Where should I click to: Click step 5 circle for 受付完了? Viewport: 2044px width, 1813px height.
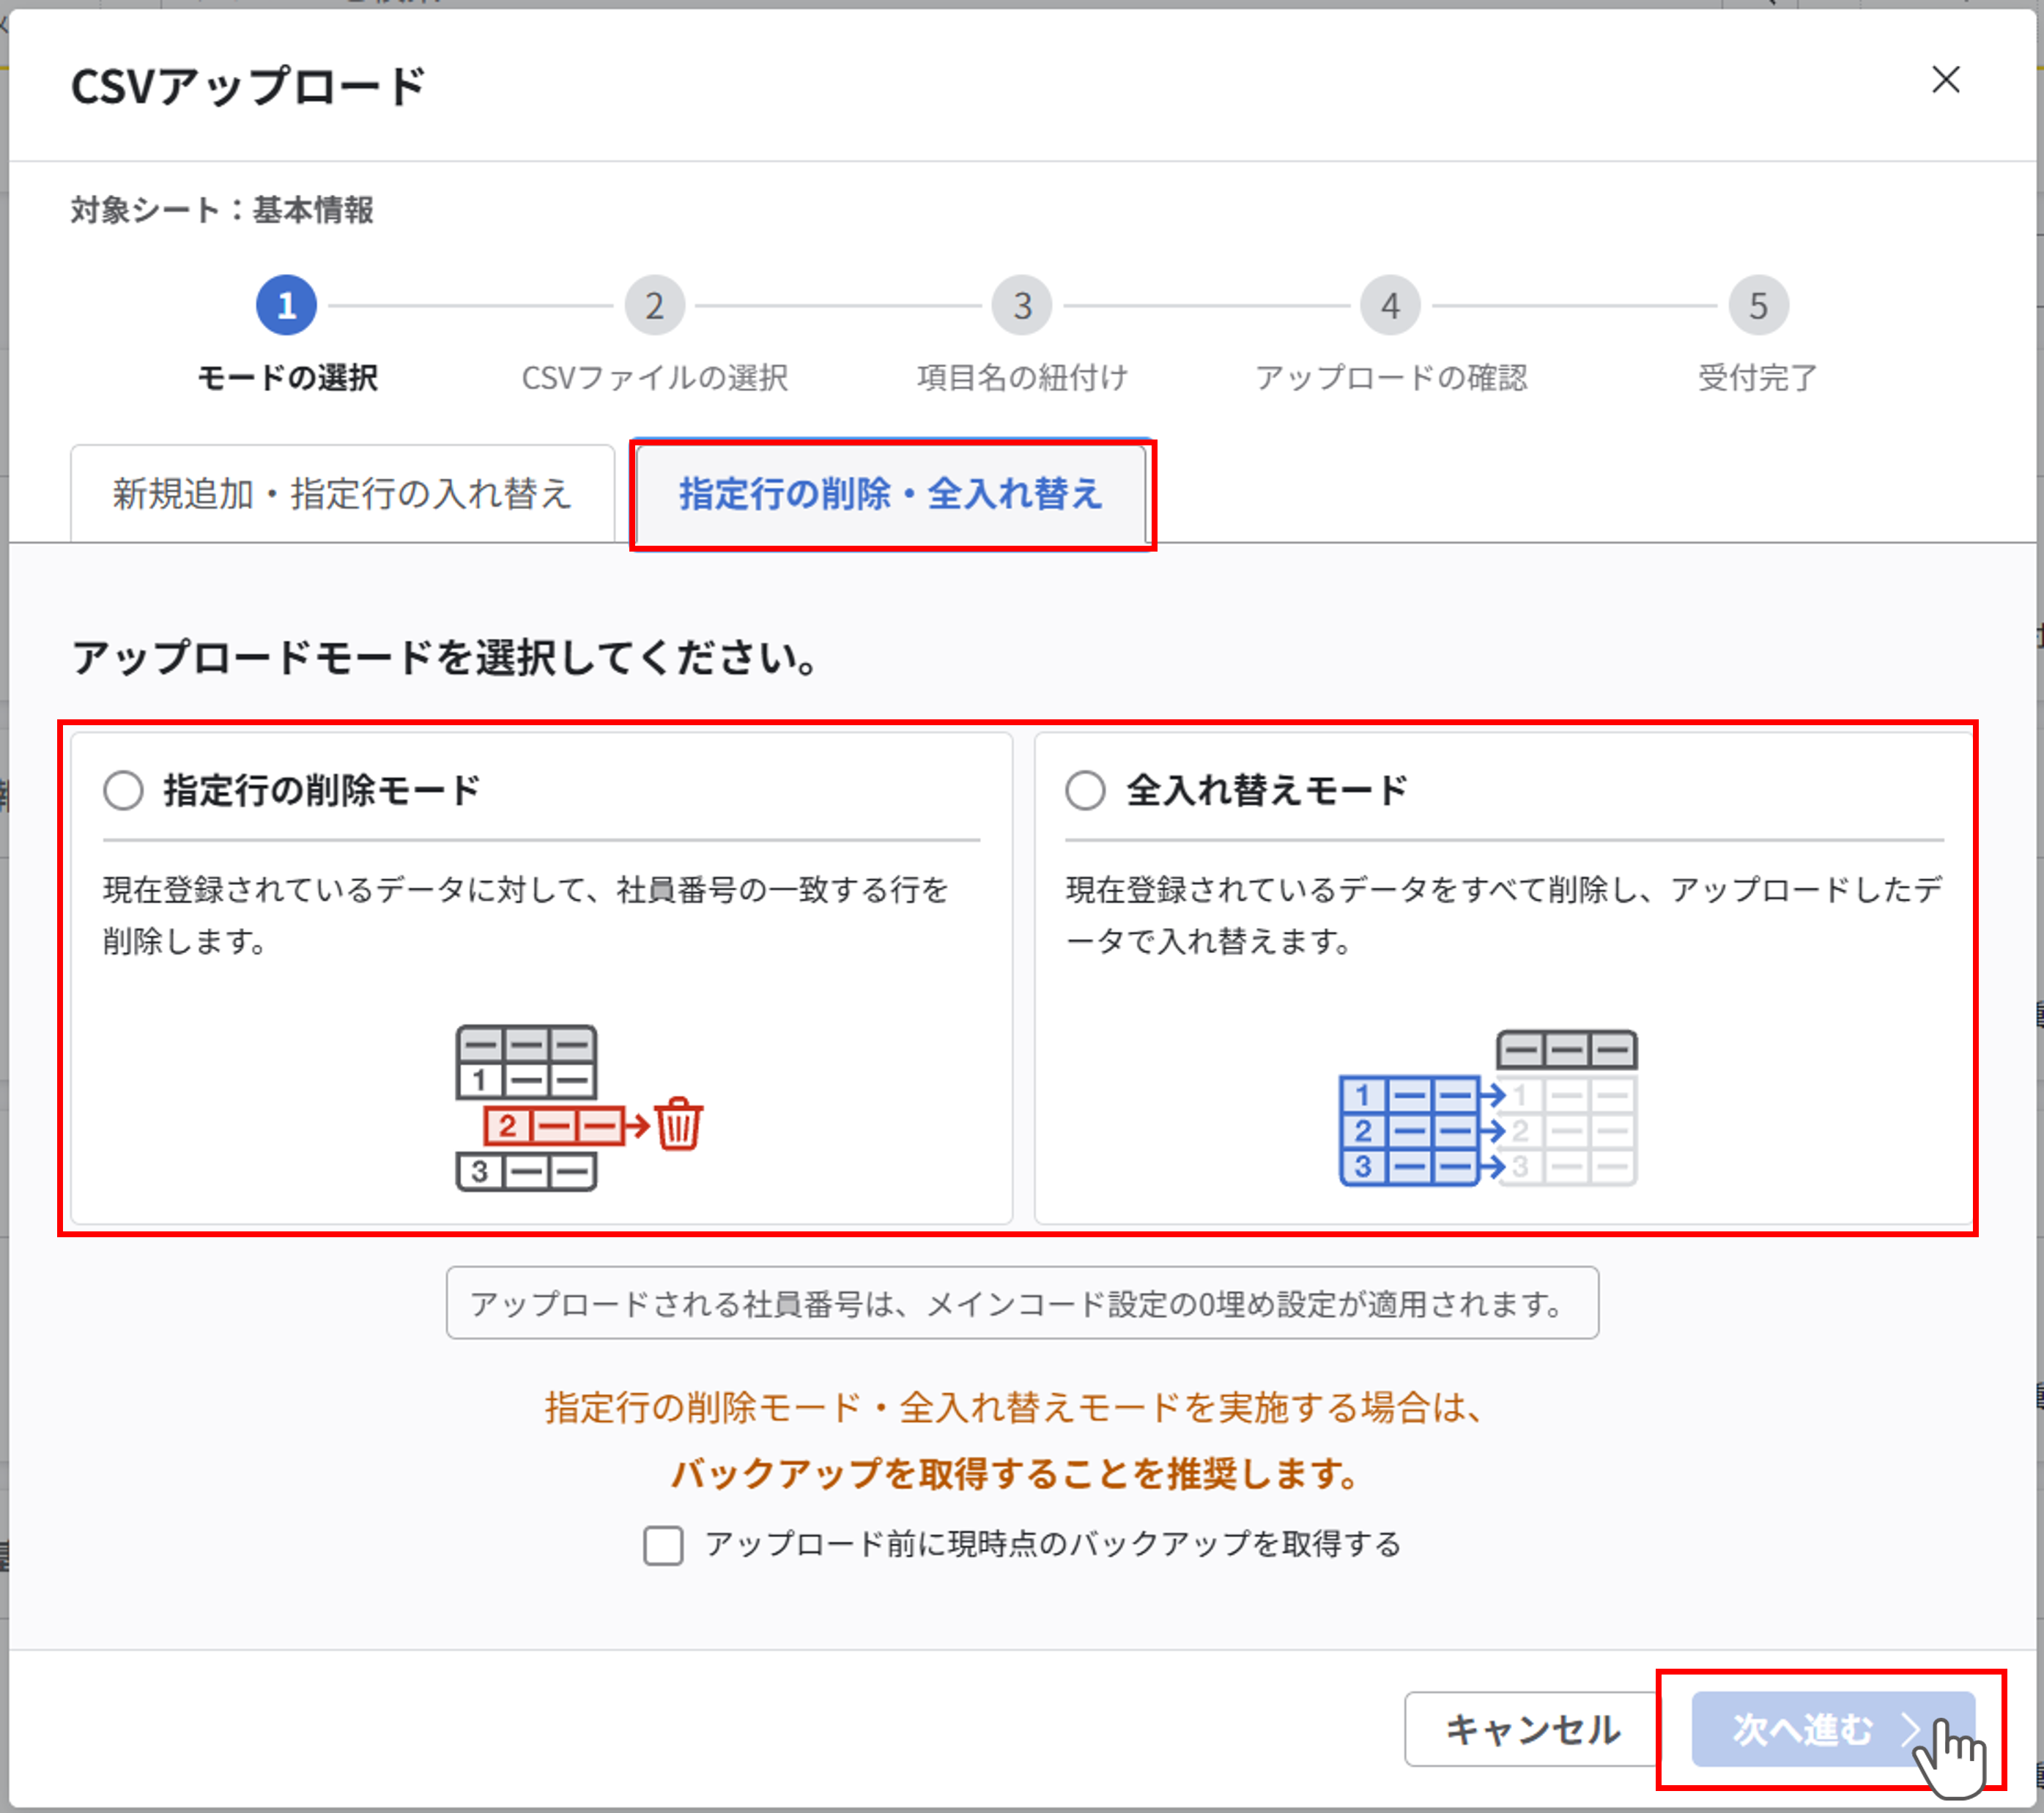point(1758,305)
